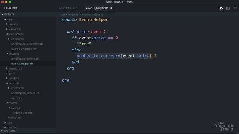Image resolution: width=239 pixels, height=134 pixels.
Task: Expand the OUTLINE panel
Action: 2,131
